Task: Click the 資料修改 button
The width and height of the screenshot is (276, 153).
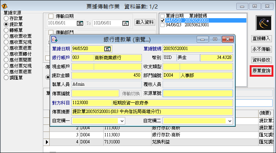Action: pyautogui.click(x=262, y=60)
